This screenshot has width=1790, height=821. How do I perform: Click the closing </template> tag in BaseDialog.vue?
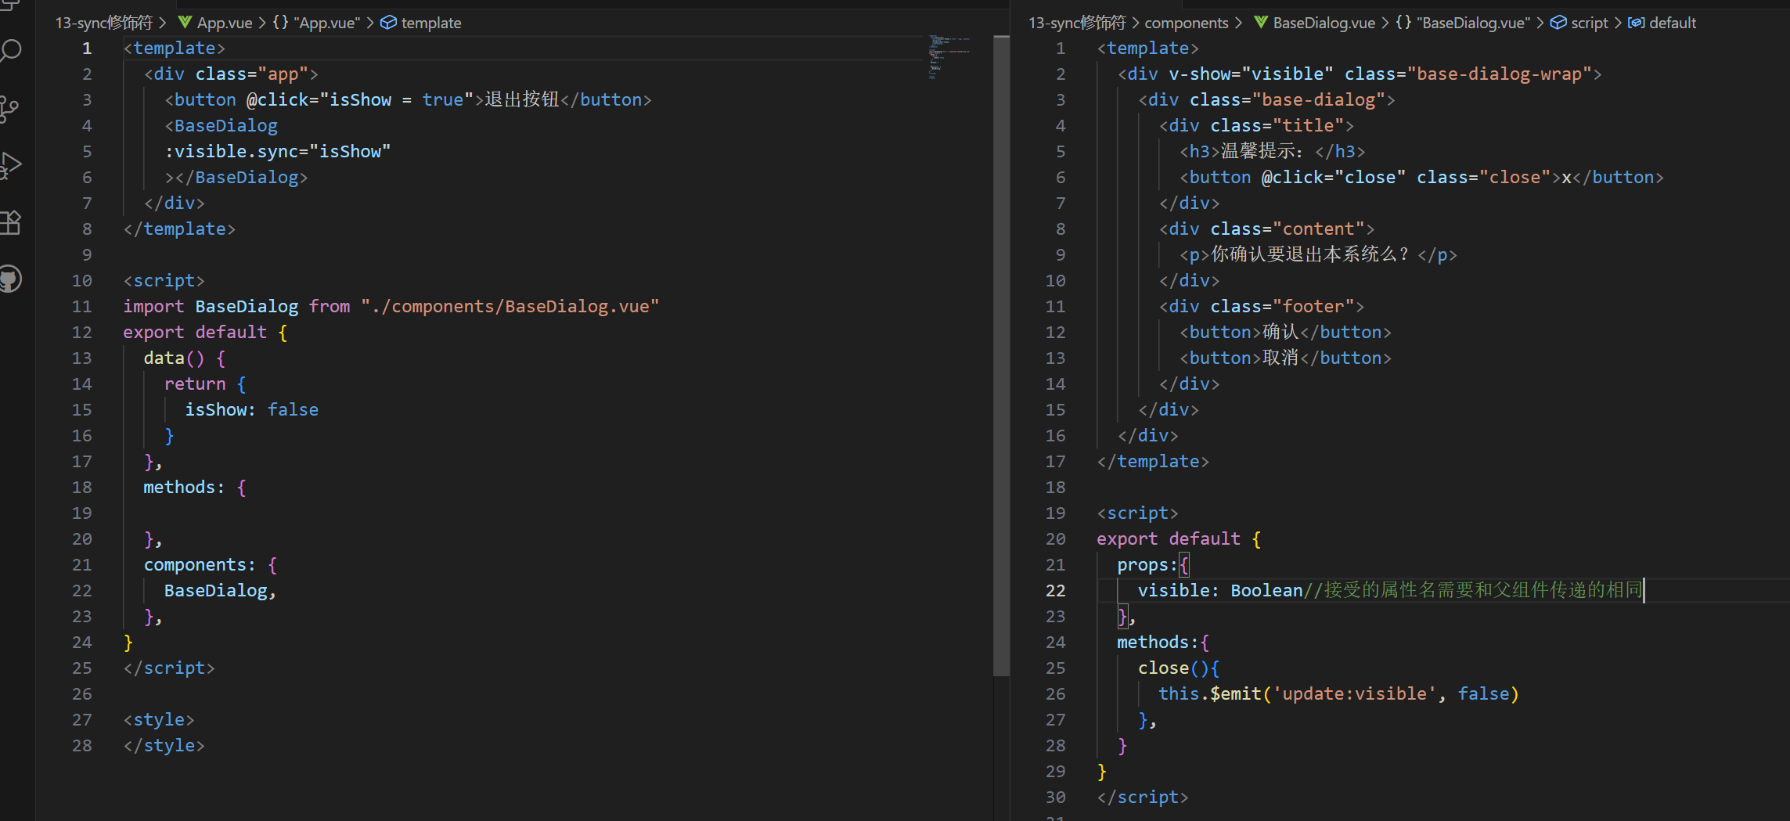[1153, 462]
